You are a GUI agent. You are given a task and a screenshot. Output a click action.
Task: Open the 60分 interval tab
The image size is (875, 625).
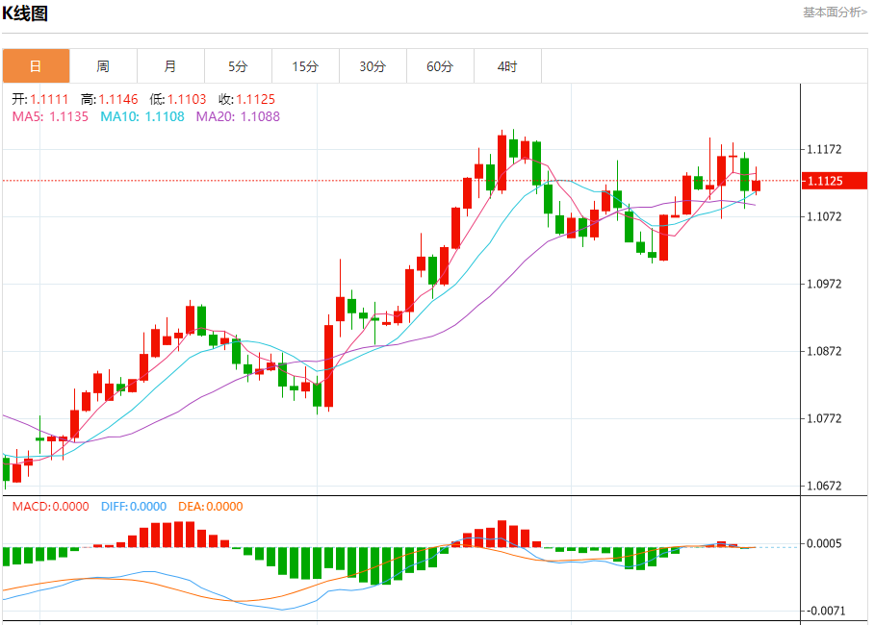(x=440, y=66)
